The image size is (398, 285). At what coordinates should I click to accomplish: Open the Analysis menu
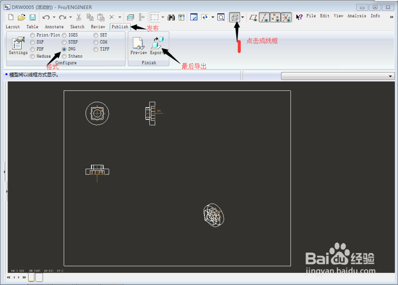pos(357,16)
